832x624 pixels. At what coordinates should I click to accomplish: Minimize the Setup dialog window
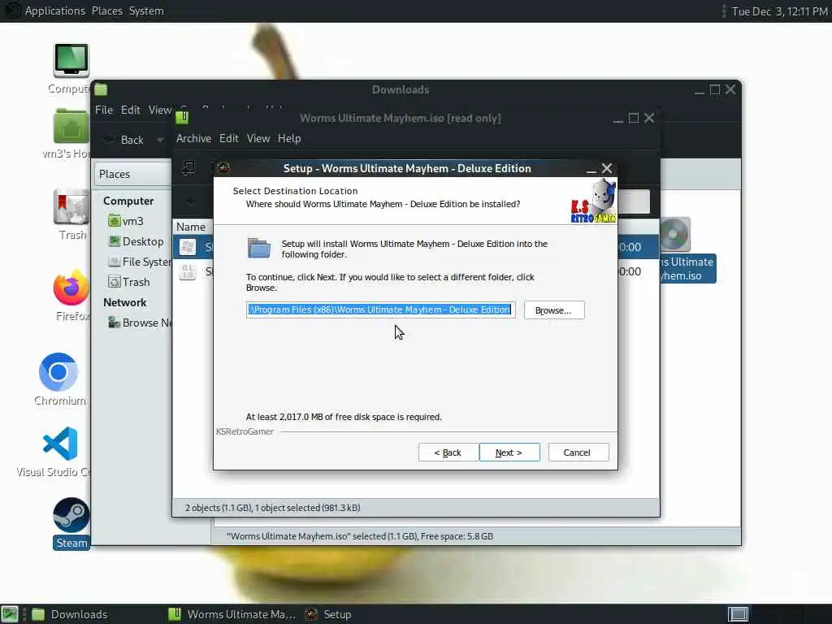591,169
